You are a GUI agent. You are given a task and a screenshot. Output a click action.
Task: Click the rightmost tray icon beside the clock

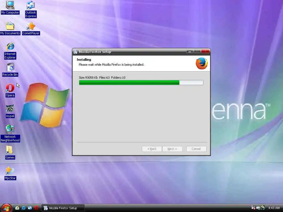[x=263, y=208]
